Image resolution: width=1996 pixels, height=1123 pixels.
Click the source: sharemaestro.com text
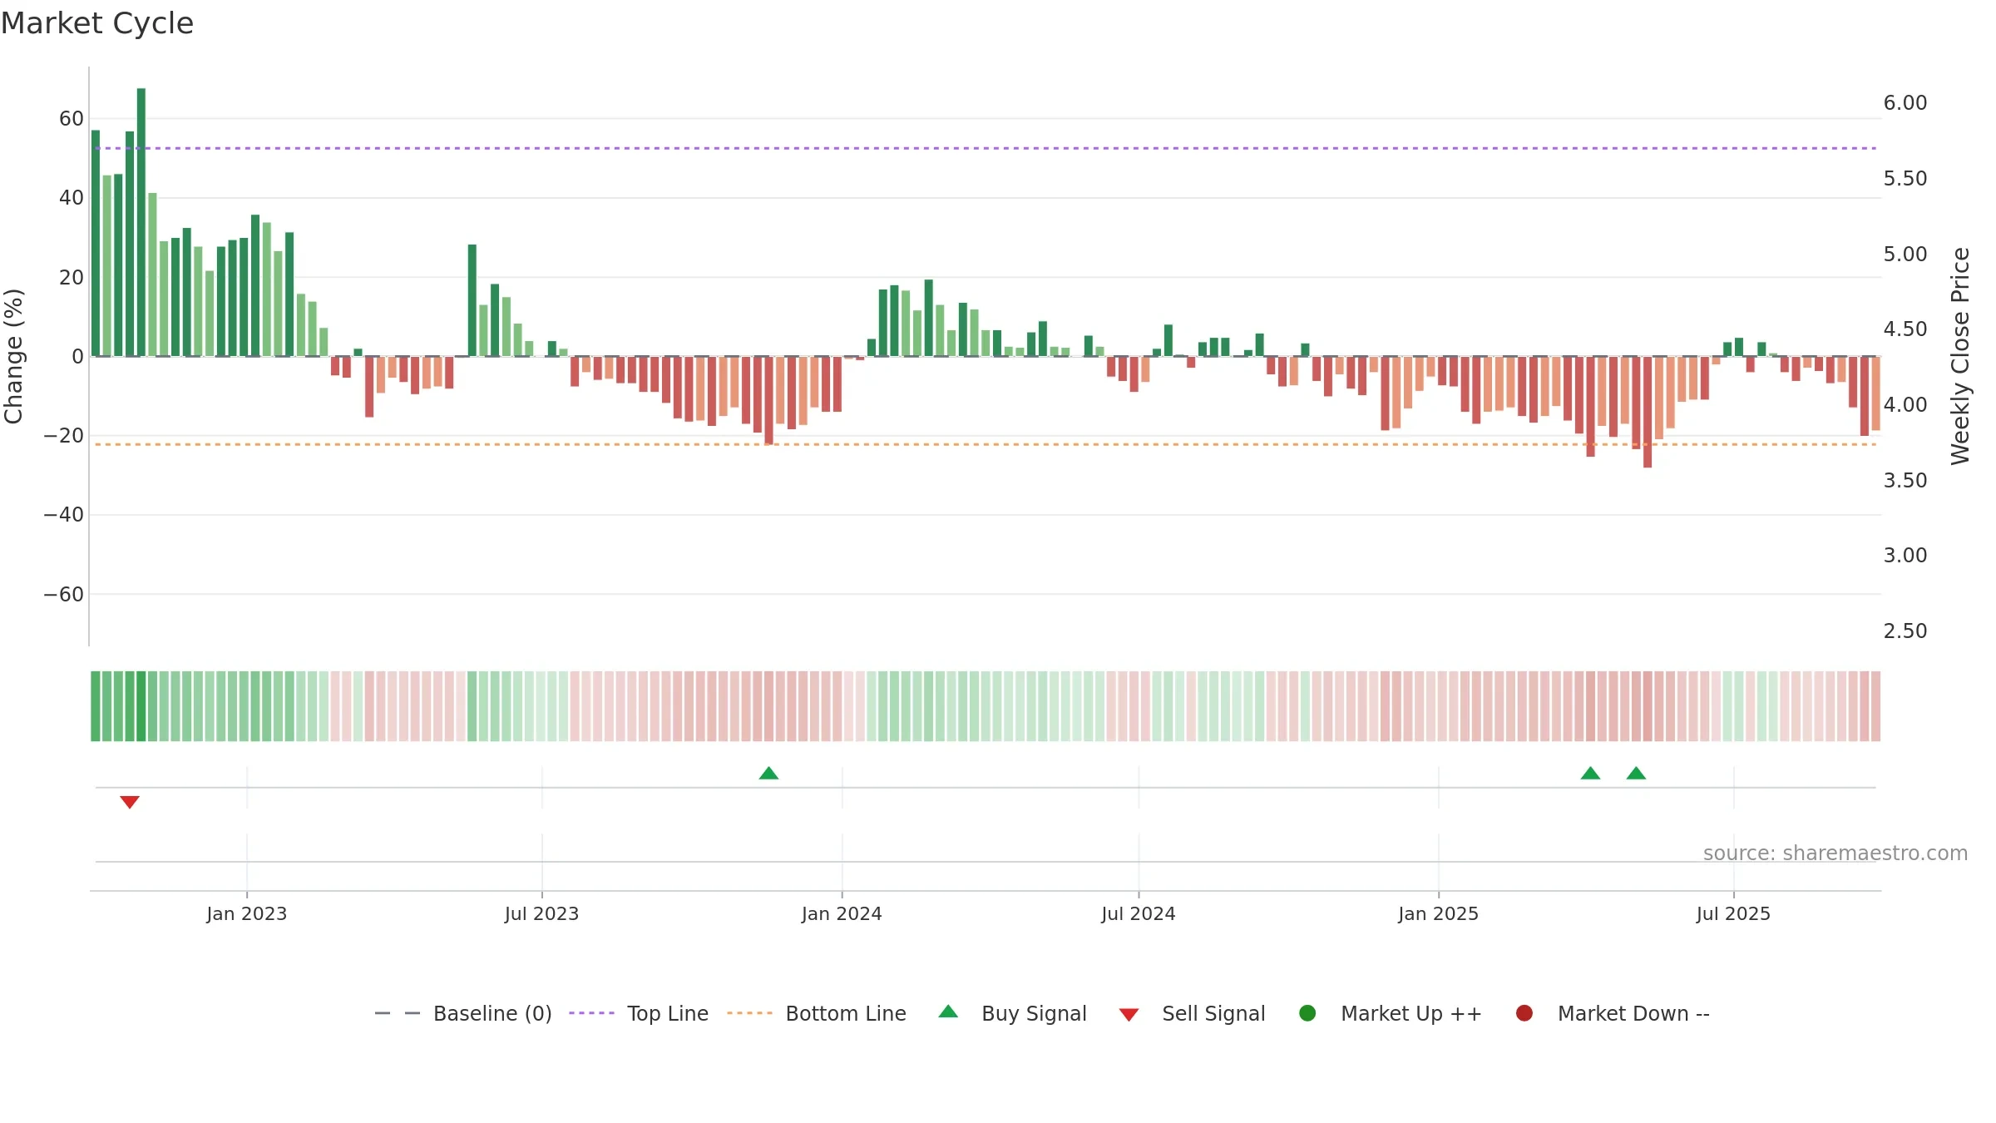pyautogui.click(x=1835, y=853)
